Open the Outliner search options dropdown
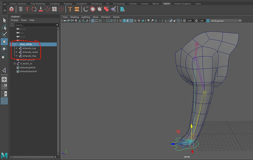253x160 pixels. [57, 25]
